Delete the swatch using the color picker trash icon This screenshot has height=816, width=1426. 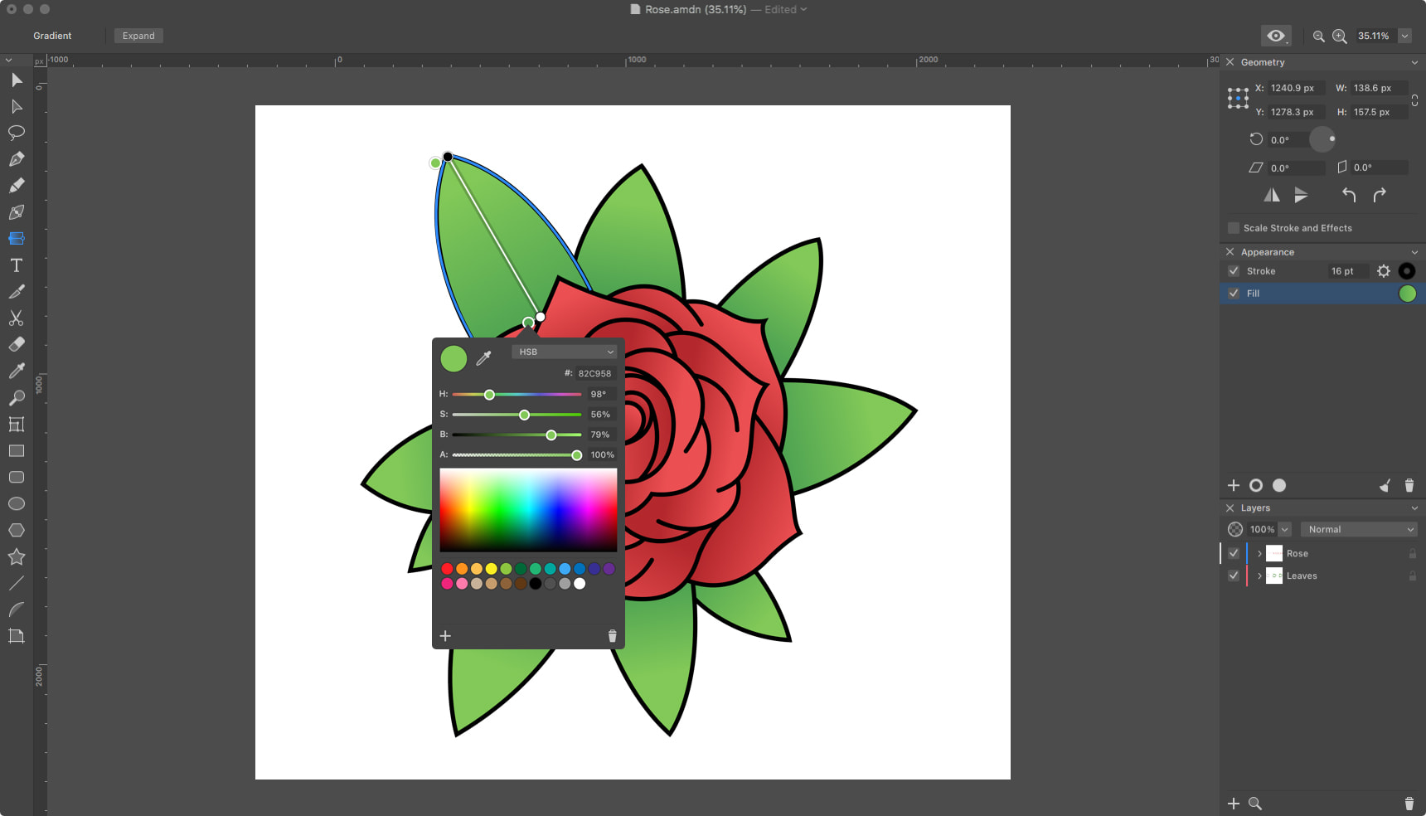pos(612,636)
